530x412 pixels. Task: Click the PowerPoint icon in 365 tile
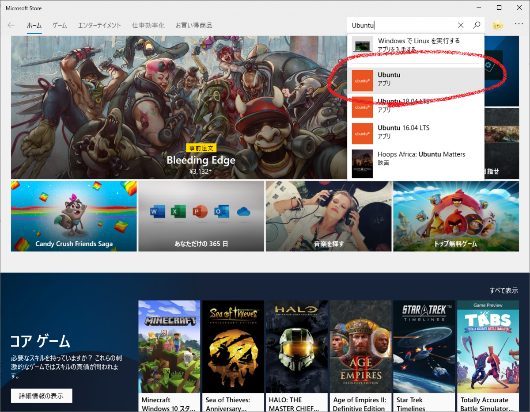pyautogui.click(x=200, y=212)
